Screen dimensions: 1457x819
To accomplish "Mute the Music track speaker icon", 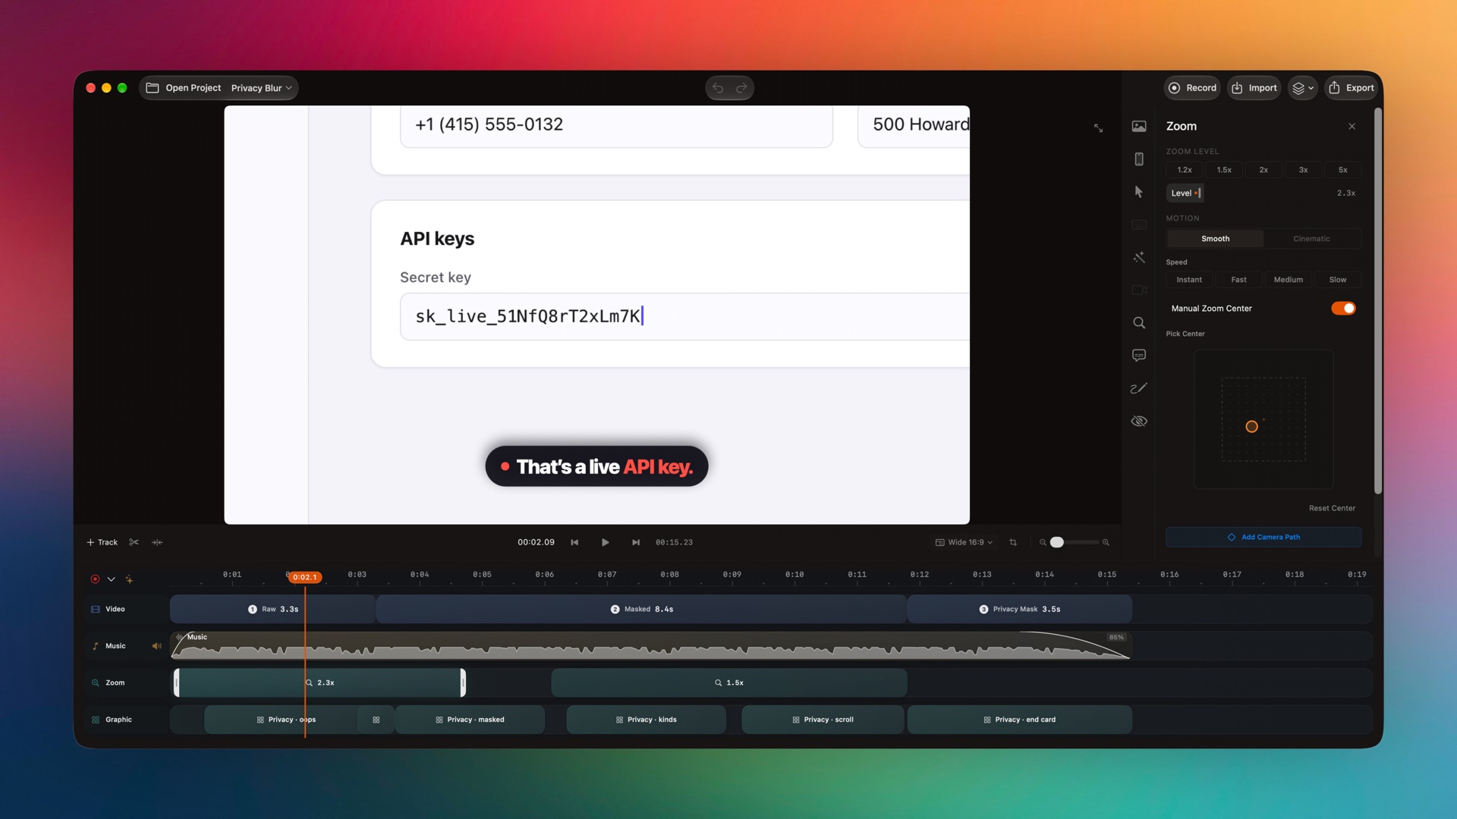I will click(x=156, y=646).
